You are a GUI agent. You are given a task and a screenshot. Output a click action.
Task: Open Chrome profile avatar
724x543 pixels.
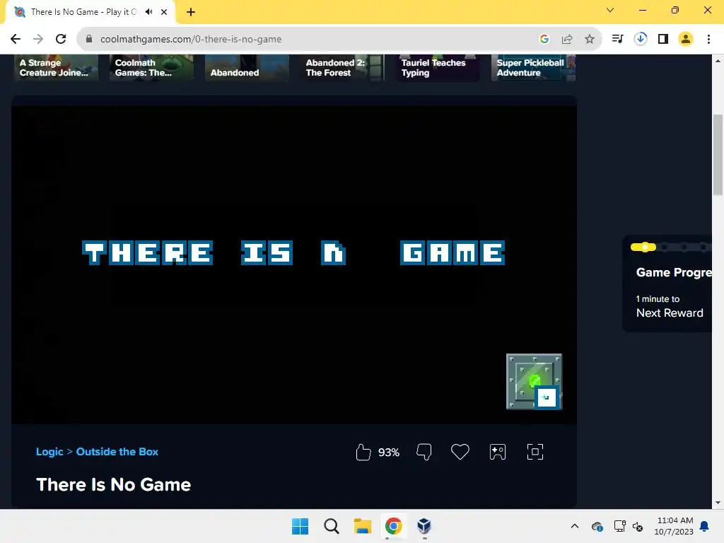click(686, 39)
